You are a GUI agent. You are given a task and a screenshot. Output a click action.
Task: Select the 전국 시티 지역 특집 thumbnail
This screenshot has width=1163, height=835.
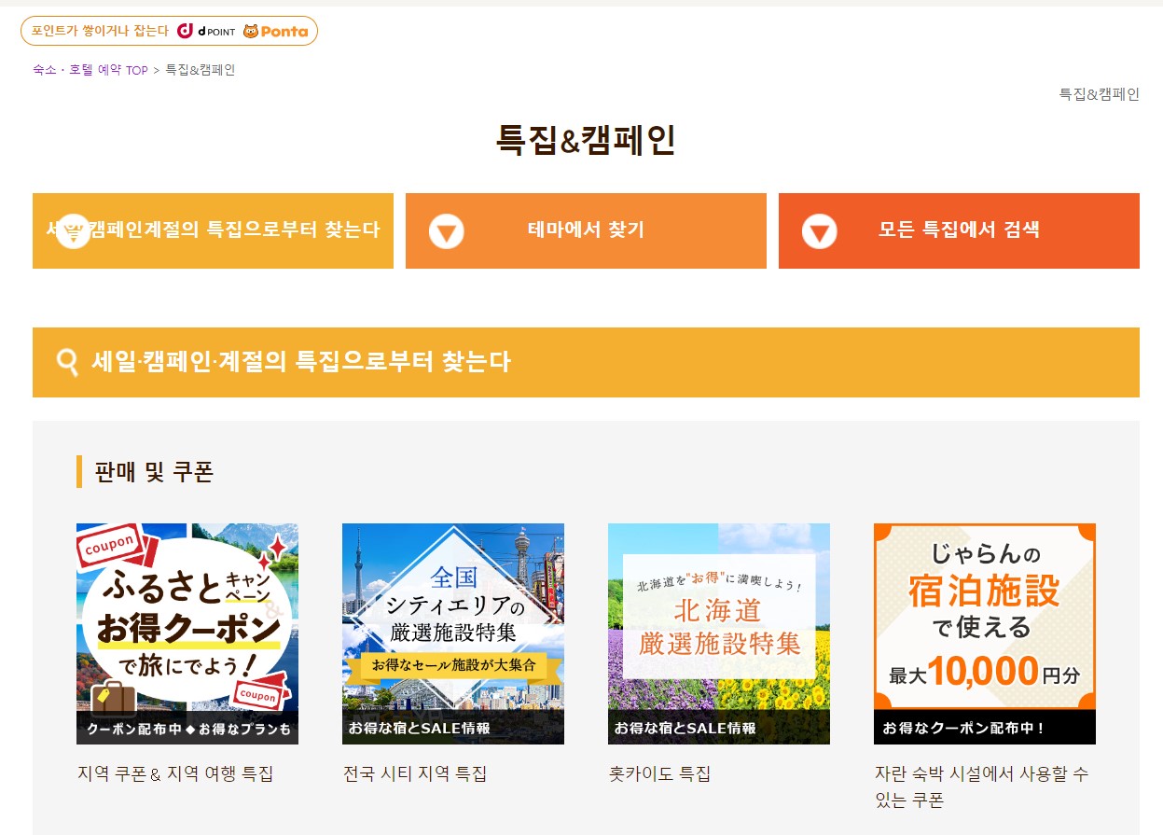pos(453,633)
